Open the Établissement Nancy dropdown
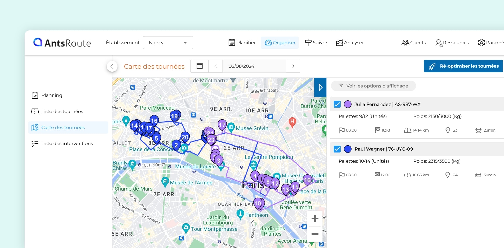 pos(168,43)
